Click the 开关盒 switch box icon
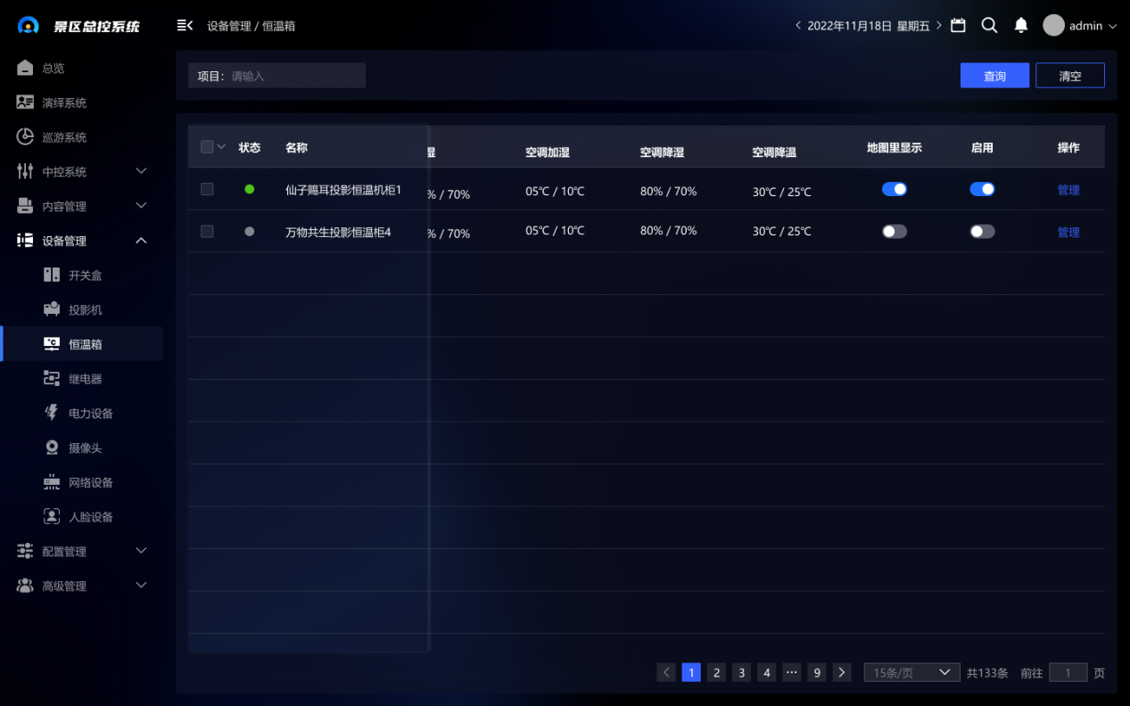Image resolution: width=1130 pixels, height=706 pixels. (52, 275)
